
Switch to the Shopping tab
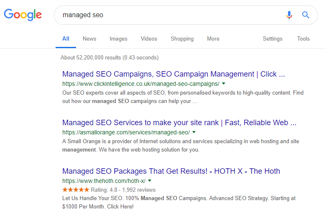click(x=182, y=39)
